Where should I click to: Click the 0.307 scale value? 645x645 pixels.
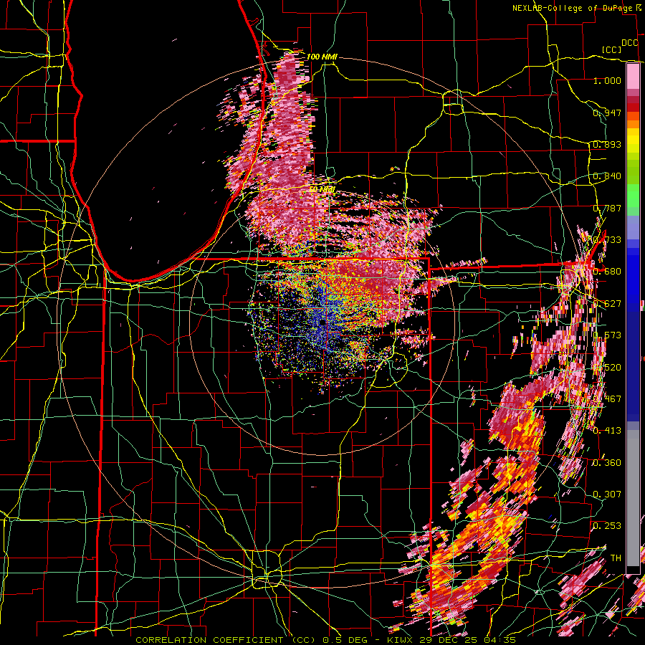pyautogui.click(x=607, y=494)
